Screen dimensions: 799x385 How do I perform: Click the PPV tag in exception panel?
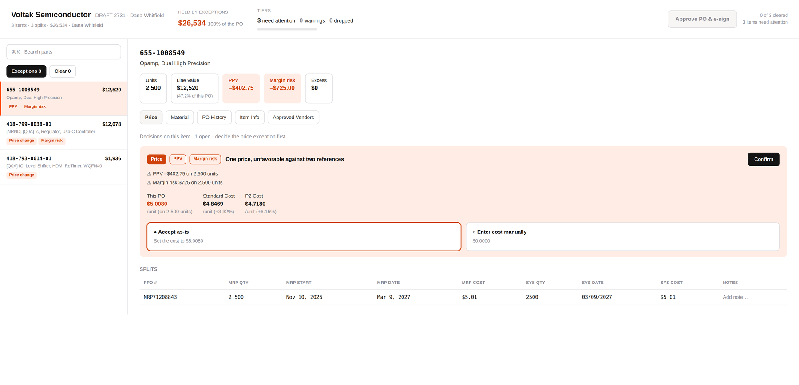tap(178, 159)
